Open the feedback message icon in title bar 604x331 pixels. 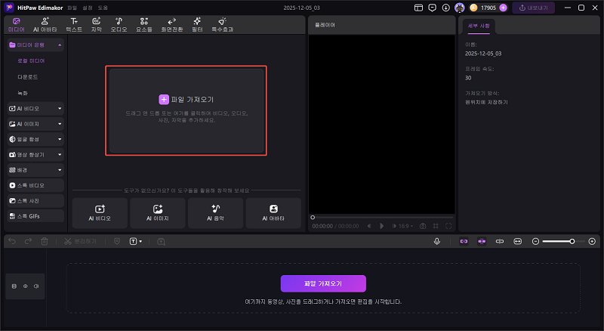(432, 8)
